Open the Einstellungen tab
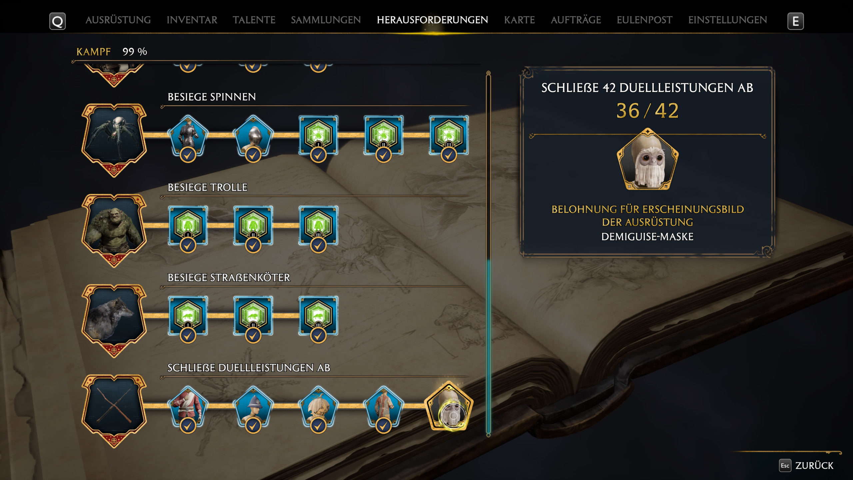 click(x=727, y=20)
